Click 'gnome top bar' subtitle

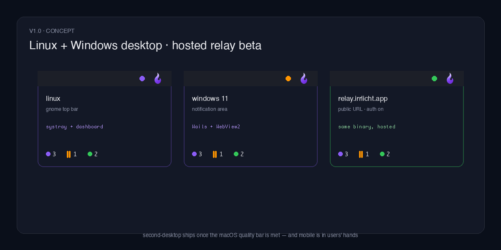click(62, 109)
